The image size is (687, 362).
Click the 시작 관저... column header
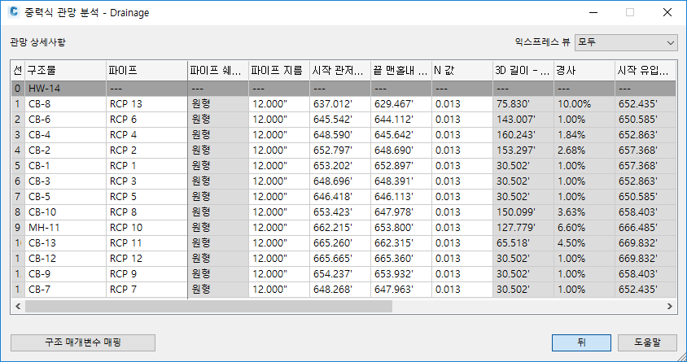[340, 71]
